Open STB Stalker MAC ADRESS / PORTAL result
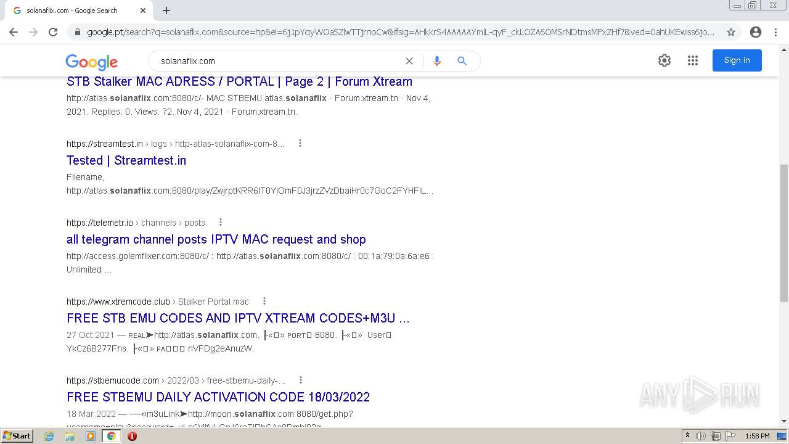789x444 pixels. point(239,81)
